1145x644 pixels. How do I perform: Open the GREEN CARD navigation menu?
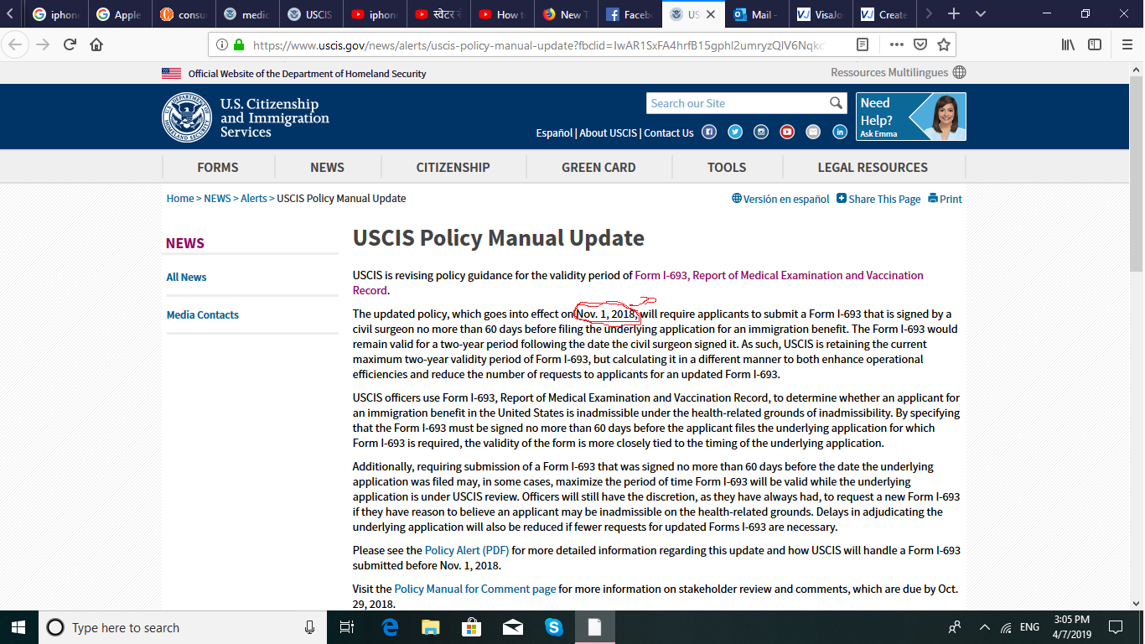(598, 167)
